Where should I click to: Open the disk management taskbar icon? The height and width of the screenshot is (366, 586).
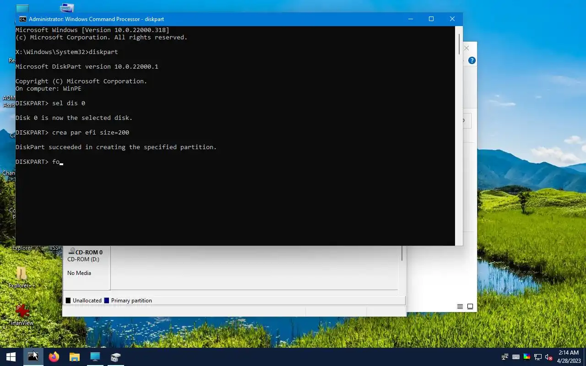[x=115, y=357]
